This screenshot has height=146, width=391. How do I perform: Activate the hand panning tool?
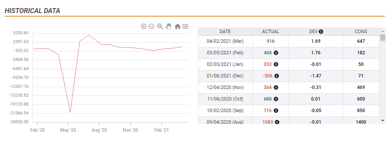tap(169, 26)
